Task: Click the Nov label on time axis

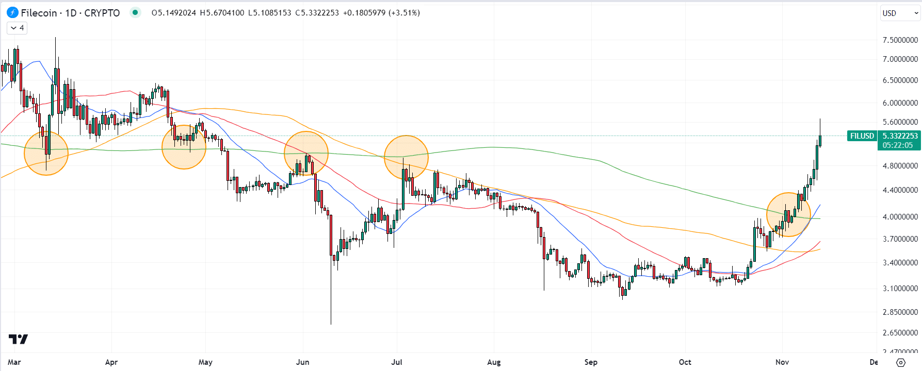Action: coord(782,362)
